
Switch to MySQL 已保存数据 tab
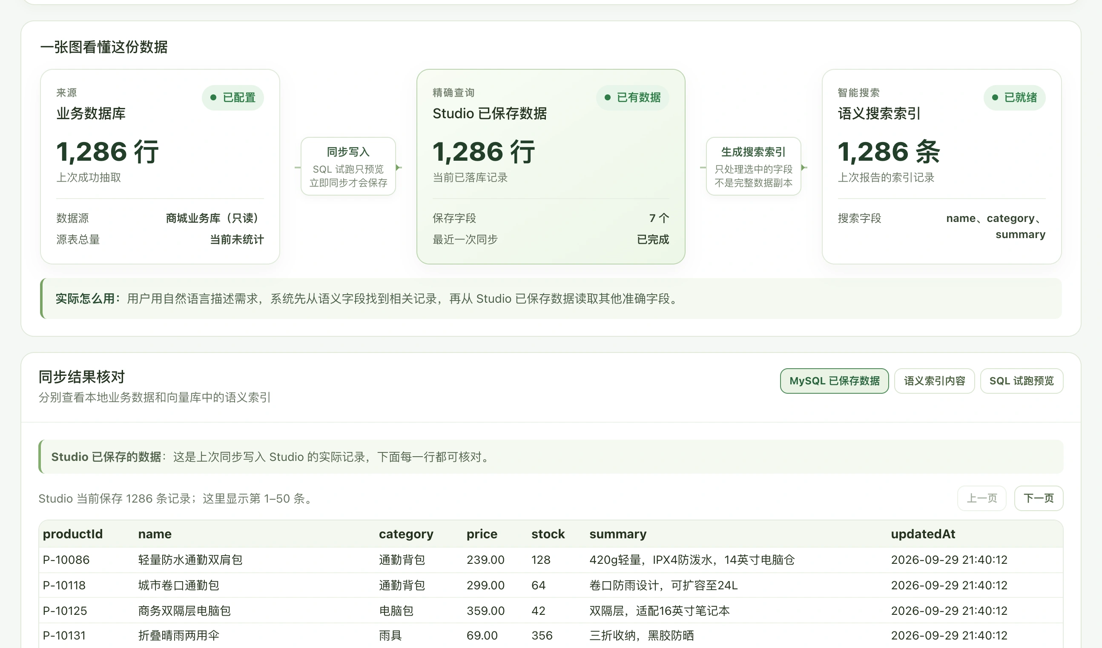834,381
